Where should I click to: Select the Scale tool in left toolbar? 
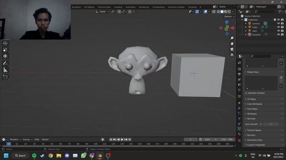click(x=5, y=50)
